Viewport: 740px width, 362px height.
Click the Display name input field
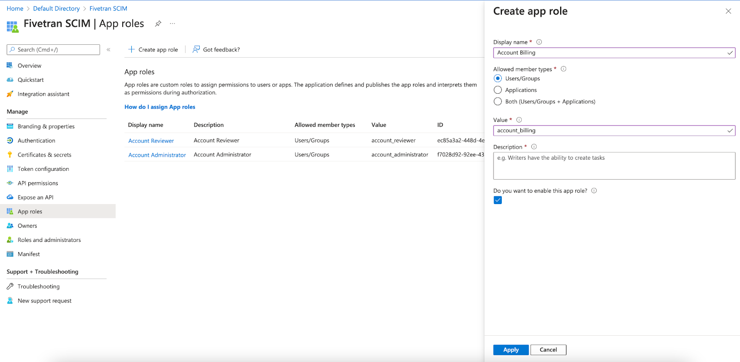(x=614, y=53)
